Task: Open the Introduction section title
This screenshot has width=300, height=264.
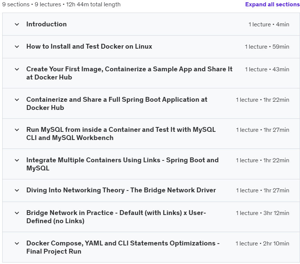Action: click(x=46, y=24)
